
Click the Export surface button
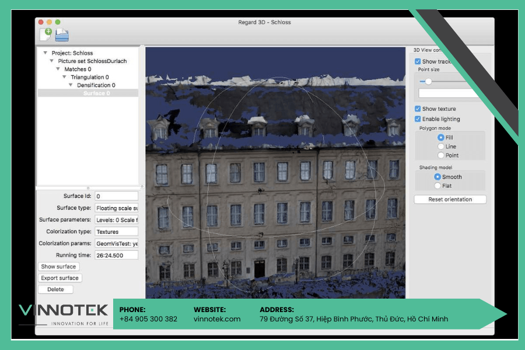(60, 278)
